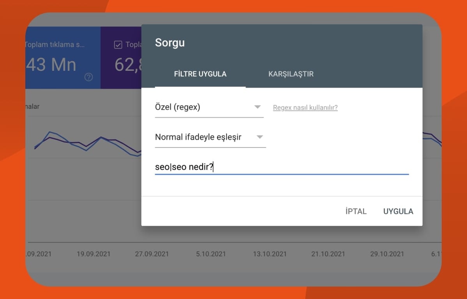Switch to the KARŞILAŞTIR tab
This screenshot has width=467, height=299.
point(291,74)
